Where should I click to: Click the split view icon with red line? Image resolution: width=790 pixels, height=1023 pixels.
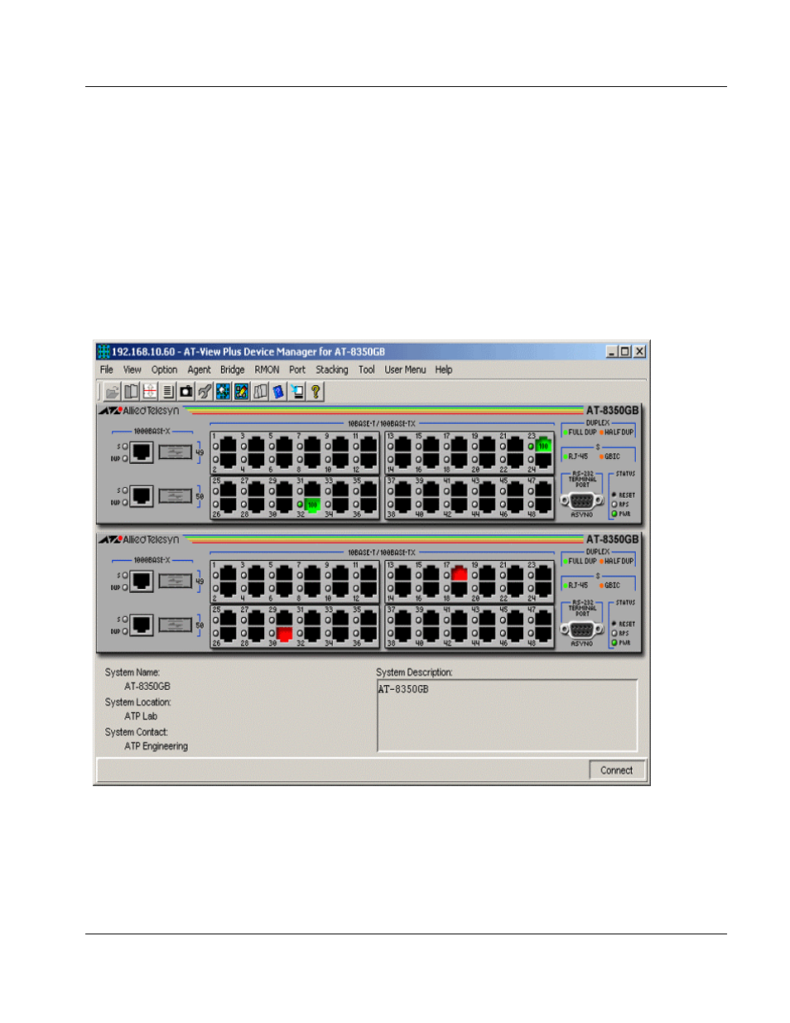(150, 392)
